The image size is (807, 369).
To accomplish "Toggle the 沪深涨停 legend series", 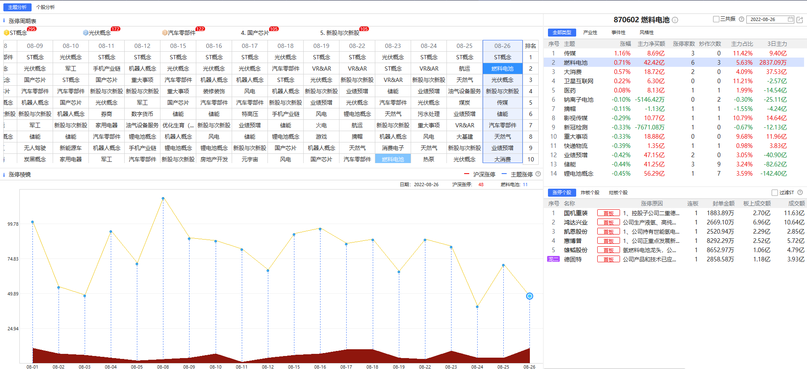I will click(480, 174).
